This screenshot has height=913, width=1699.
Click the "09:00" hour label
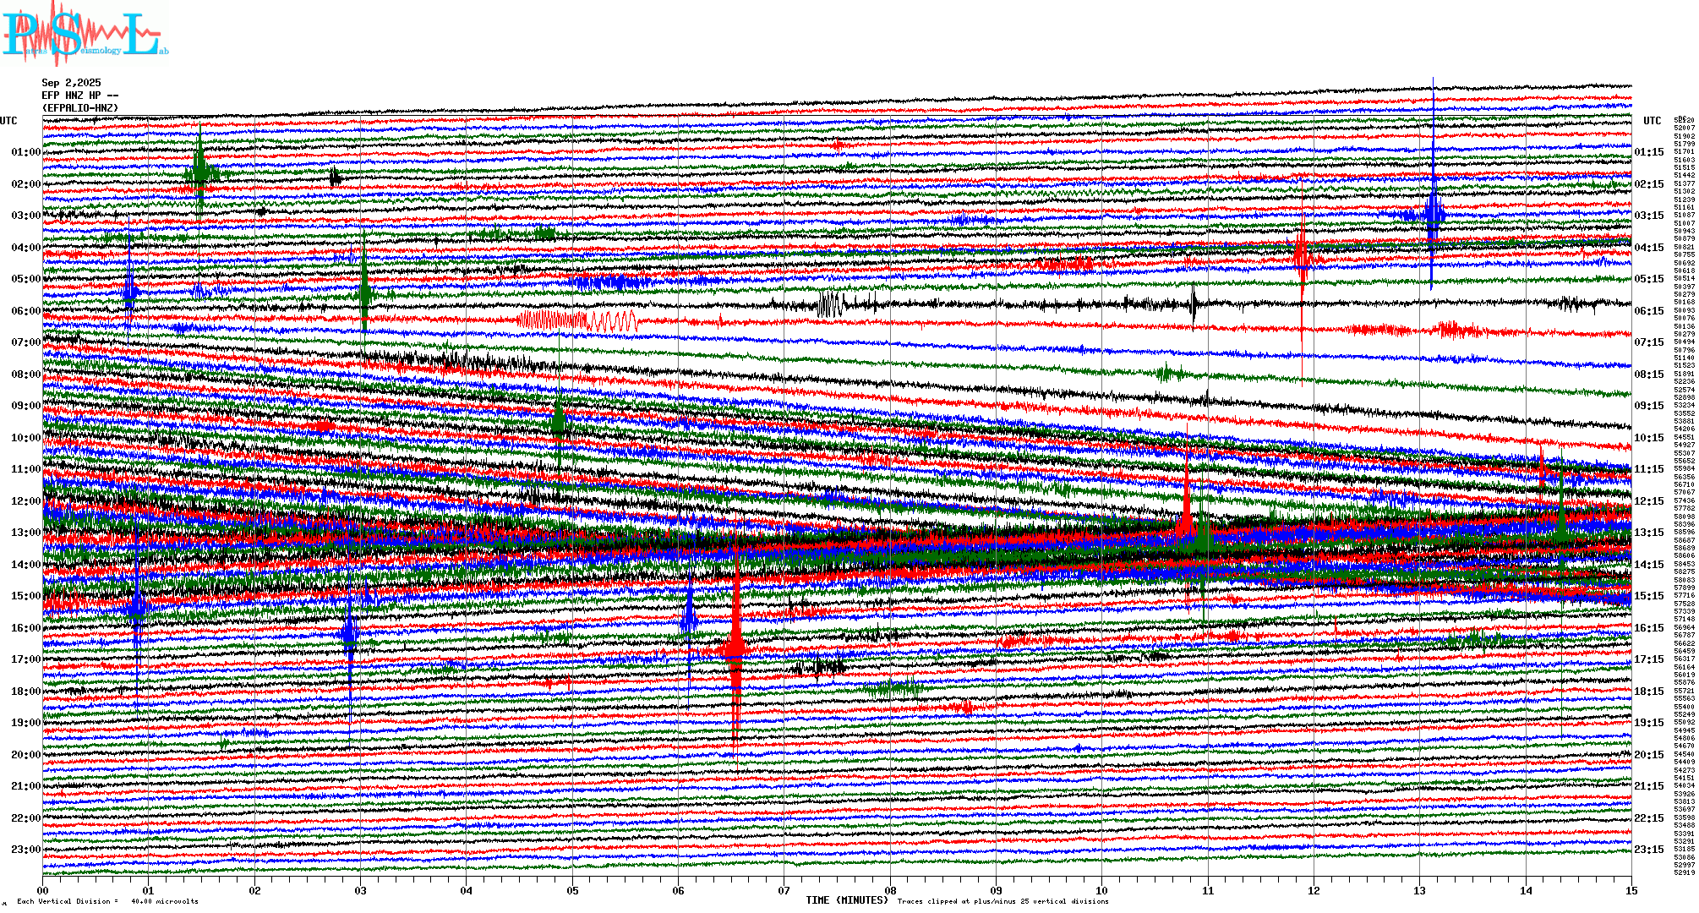25,406
